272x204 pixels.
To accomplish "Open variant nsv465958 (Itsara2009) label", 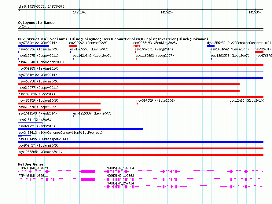I will pos(39,81).
